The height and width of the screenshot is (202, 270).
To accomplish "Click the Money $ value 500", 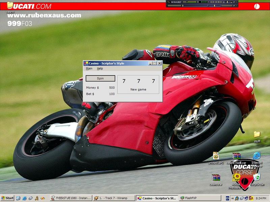I will [x=112, y=88].
